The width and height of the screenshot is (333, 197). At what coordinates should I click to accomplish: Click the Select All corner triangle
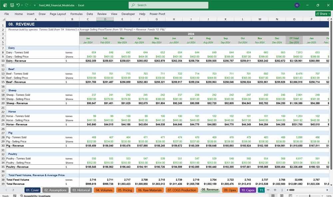point(3,19)
